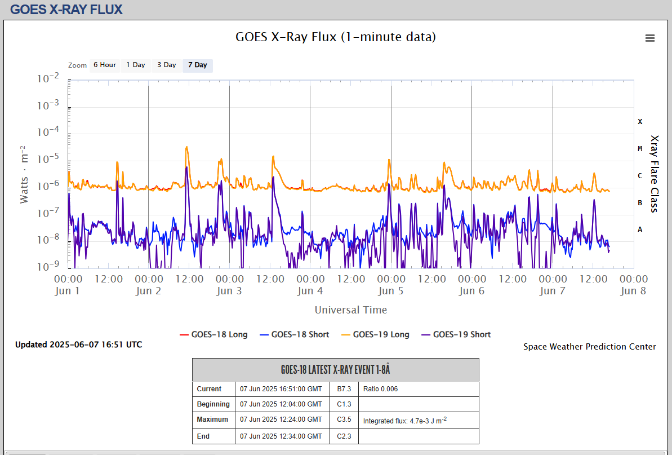672x455 pixels.
Task: Click the Zoom label beside range buttons
Action: [77, 65]
